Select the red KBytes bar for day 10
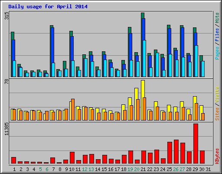 (x=72, y=158)
